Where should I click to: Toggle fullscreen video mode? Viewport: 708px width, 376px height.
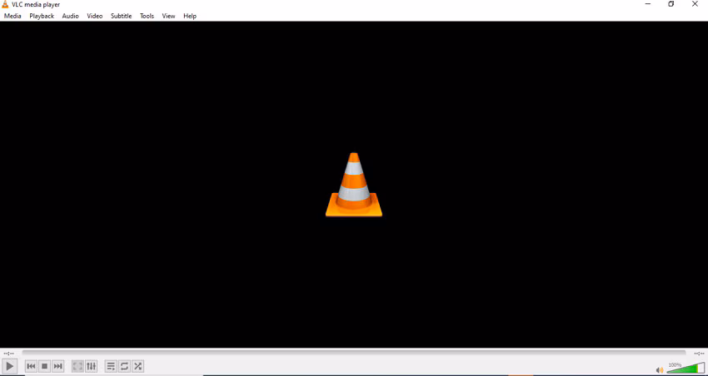(x=77, y=367)
